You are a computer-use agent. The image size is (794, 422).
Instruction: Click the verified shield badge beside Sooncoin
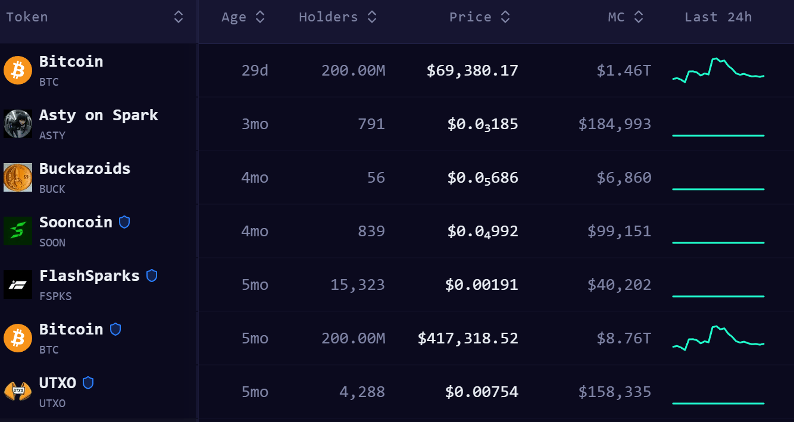(x=124, y=222)
